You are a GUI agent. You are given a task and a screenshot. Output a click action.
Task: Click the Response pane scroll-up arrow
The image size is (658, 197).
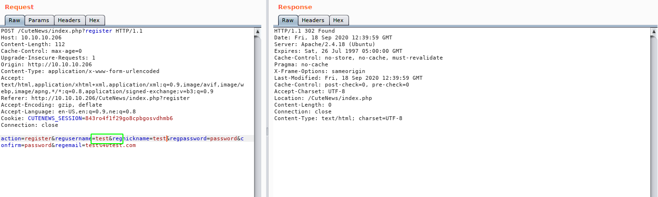655,31
